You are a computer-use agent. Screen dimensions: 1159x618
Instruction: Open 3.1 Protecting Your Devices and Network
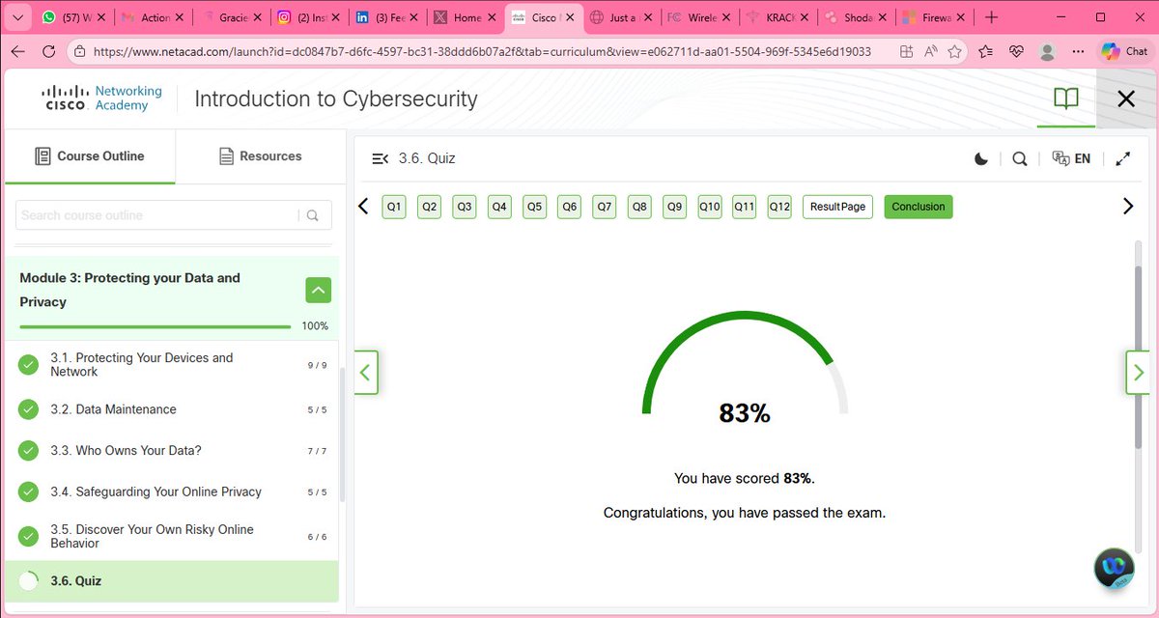click(173, 365)
